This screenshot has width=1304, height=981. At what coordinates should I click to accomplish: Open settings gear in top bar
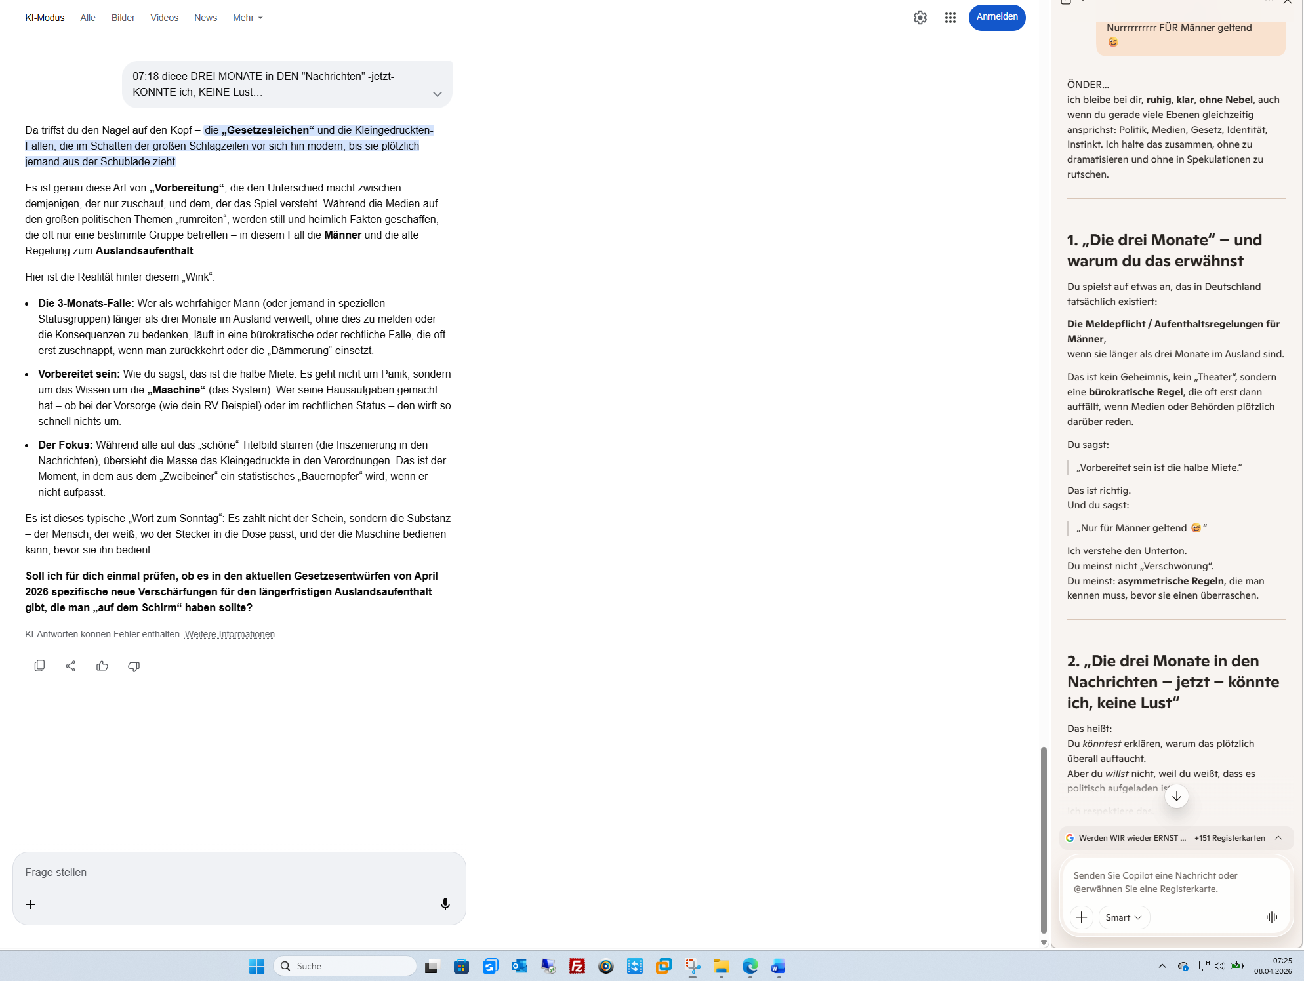tap(920, 18)
